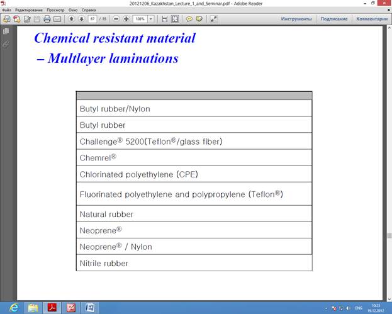
Task: Open the Окно menu
Action: tap(73, 10)
